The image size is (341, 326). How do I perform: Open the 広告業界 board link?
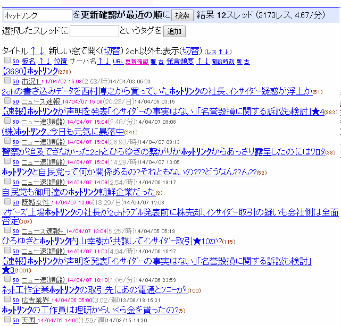pyautogui.click(x=36, y=301)
